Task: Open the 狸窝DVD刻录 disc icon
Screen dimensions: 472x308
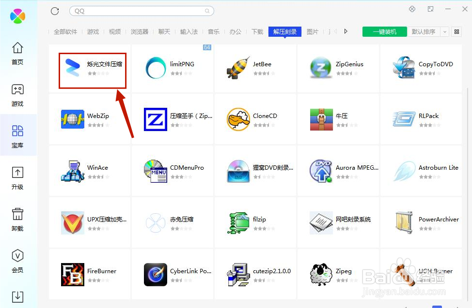Action: [x=238, y=171]
